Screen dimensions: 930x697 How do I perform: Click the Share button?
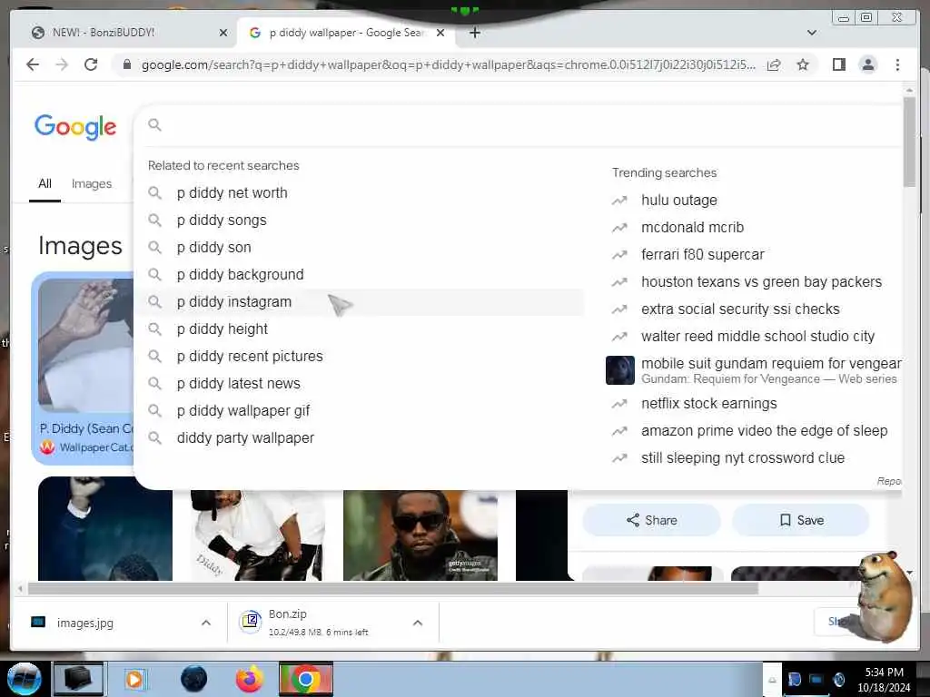[x=651, y=520]
